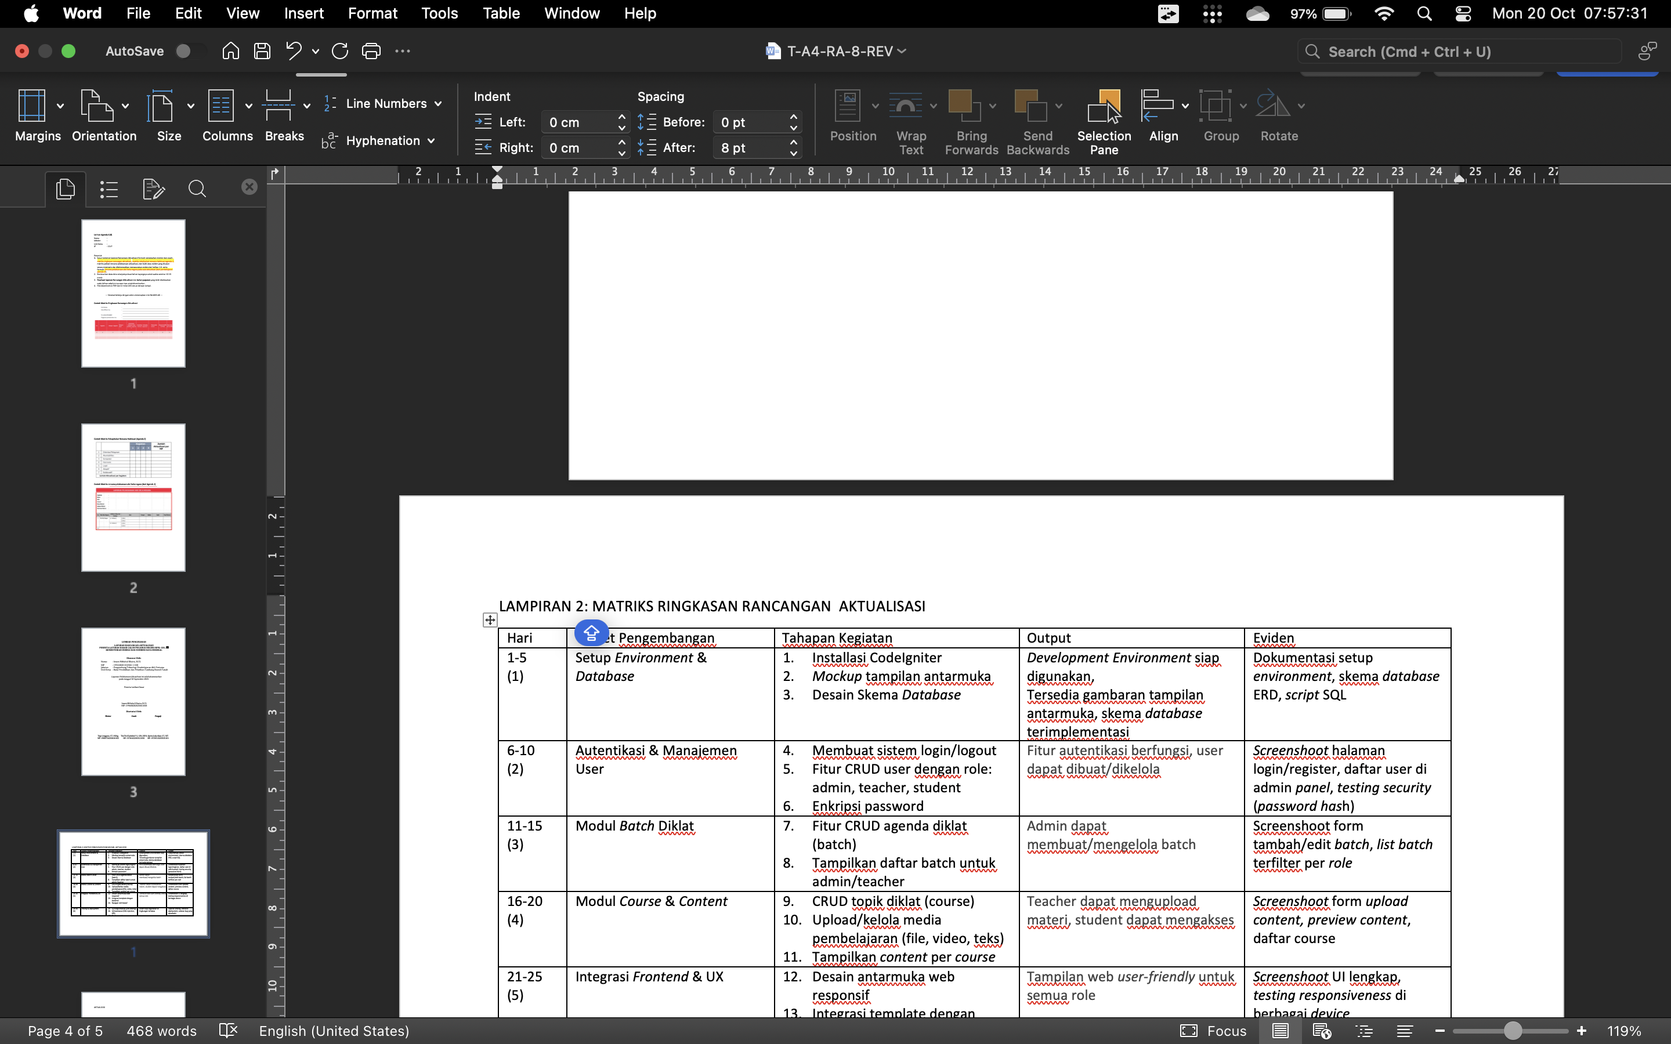Screen dimensions: 1671x1044
Task: Switch to Print Layout view
Action: pyautogui.click(x=1279, y=1031)
